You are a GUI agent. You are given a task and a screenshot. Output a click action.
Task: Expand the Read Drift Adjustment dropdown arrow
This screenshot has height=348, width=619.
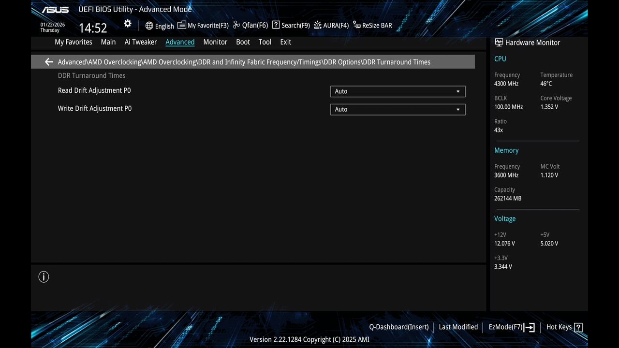click(x=457, y=91)
